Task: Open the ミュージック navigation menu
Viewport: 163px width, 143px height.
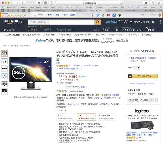Action: (x=65, y=30)
